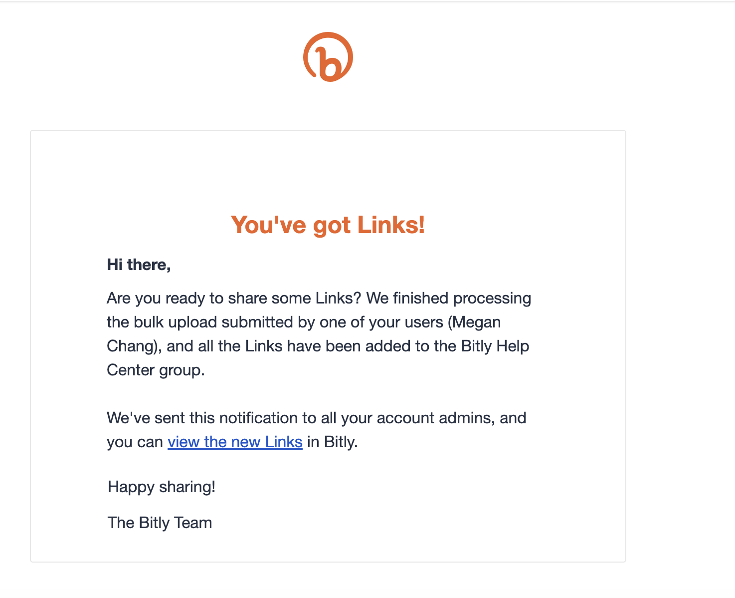Click "in Bitly." after the blue link

click(x=333, y=442)
